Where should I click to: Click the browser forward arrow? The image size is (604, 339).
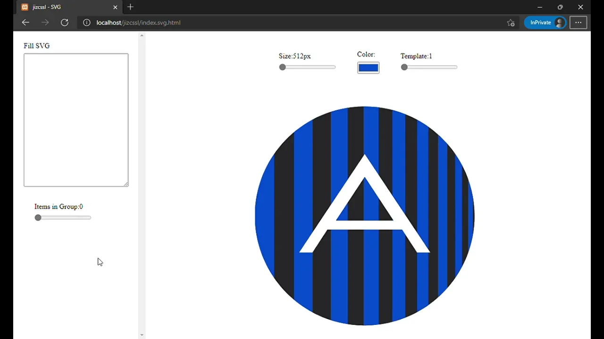[x=45, y=22]
